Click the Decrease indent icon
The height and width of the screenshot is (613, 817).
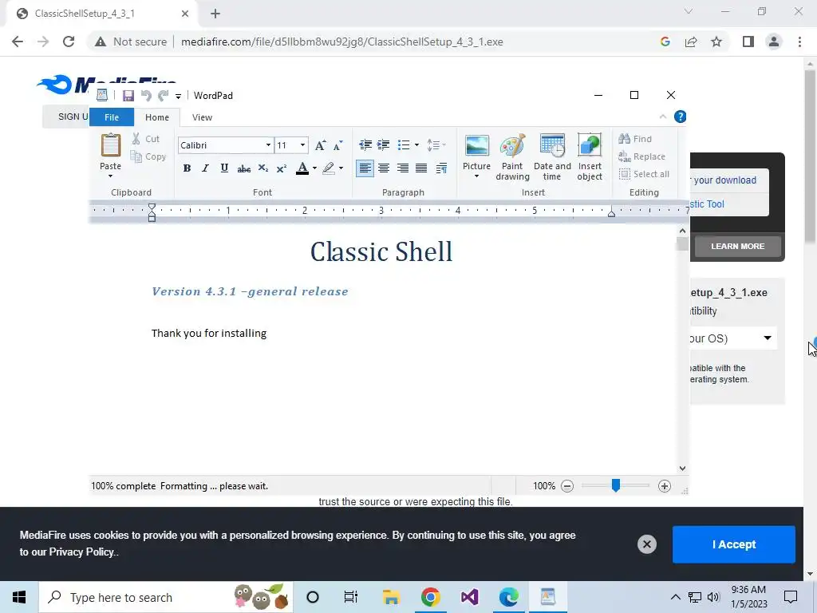coord(365,145)
